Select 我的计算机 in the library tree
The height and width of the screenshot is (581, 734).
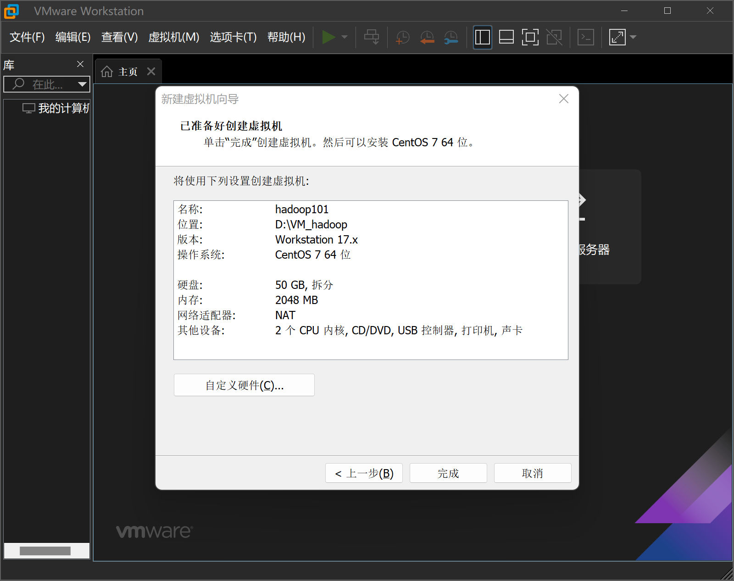[63, 108]
